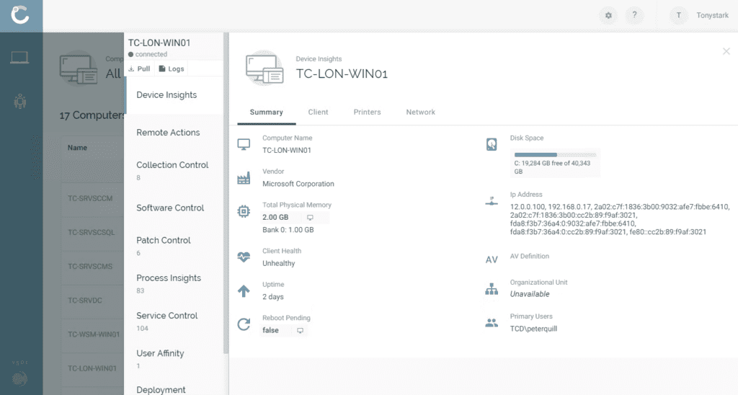Image resolution: width=738 pixels, height=395 pixels.
Task: Open Tonystark user name menu
Action: click(x=712, y=16)
